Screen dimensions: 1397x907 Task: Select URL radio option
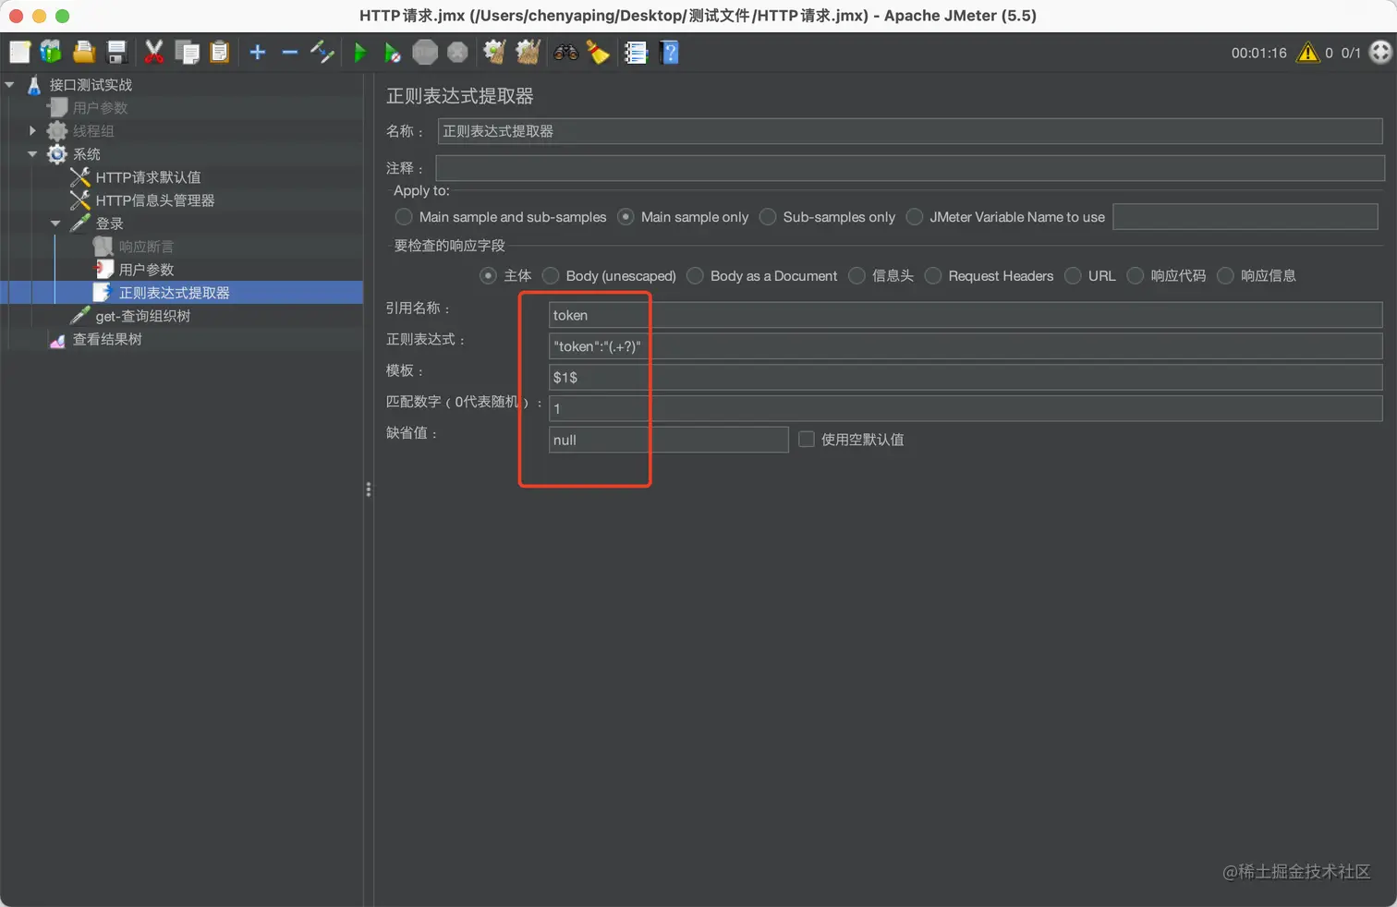(1073, 276)
